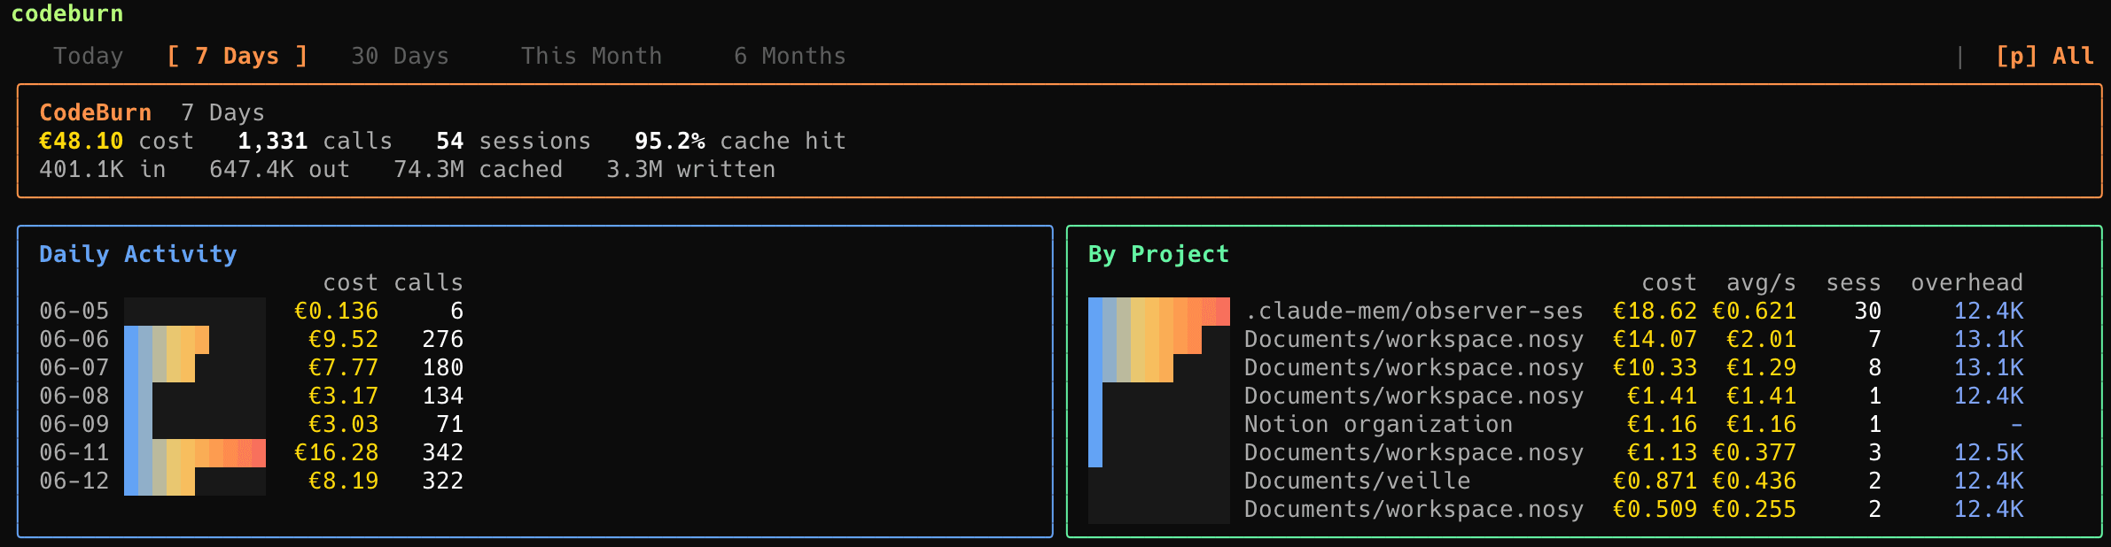
Task: Click the 401.1K in token count
Action: 102,169
